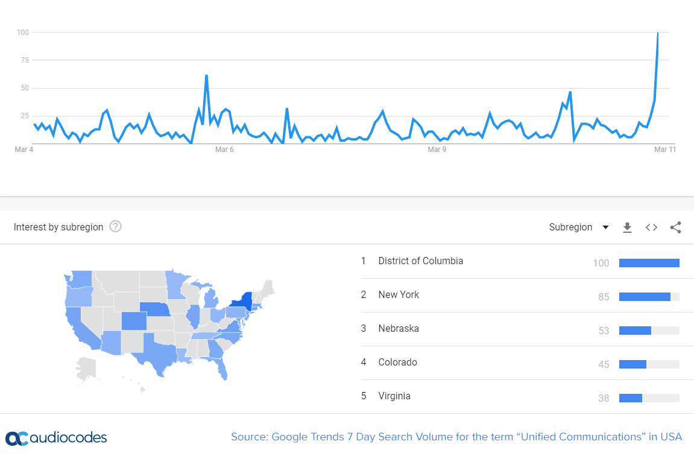This screenshot has width=694, height=456.
Task: Download subregion data as CSV
Action: (x=627, y=227)
